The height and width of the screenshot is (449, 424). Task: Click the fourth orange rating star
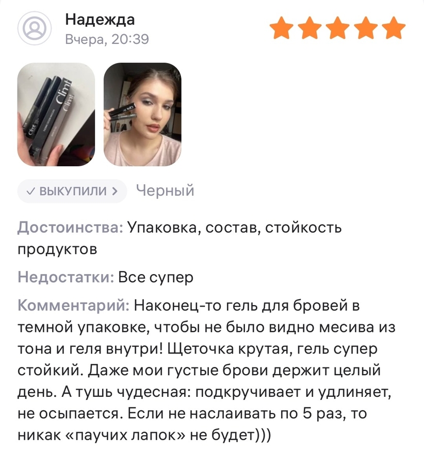click(x=366, y=27)
